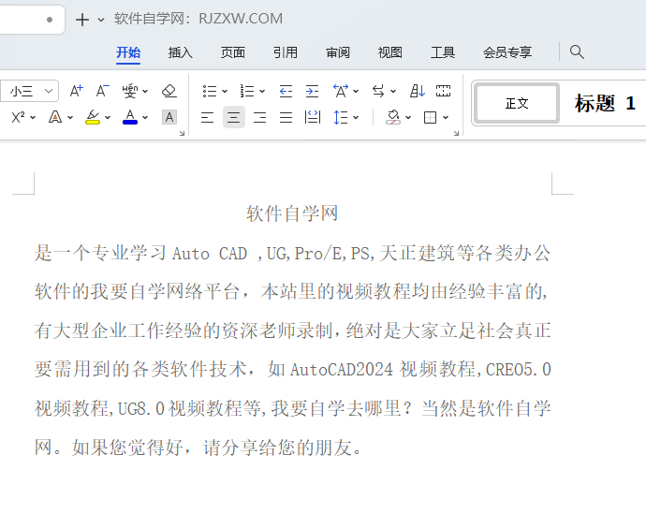The height and width of the screenshot is (514, 646).
Task: Increase paragraph indent
Action: coord(312,91)
